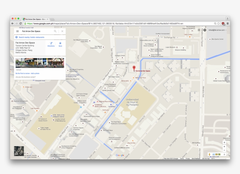Click the search magnifier icon
240x174 pixels.
[x=55, y=31]
